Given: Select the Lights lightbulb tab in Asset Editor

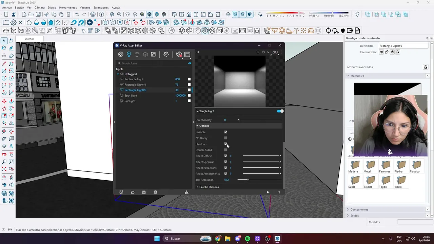Looking at the screenshot, I should 129,54.
